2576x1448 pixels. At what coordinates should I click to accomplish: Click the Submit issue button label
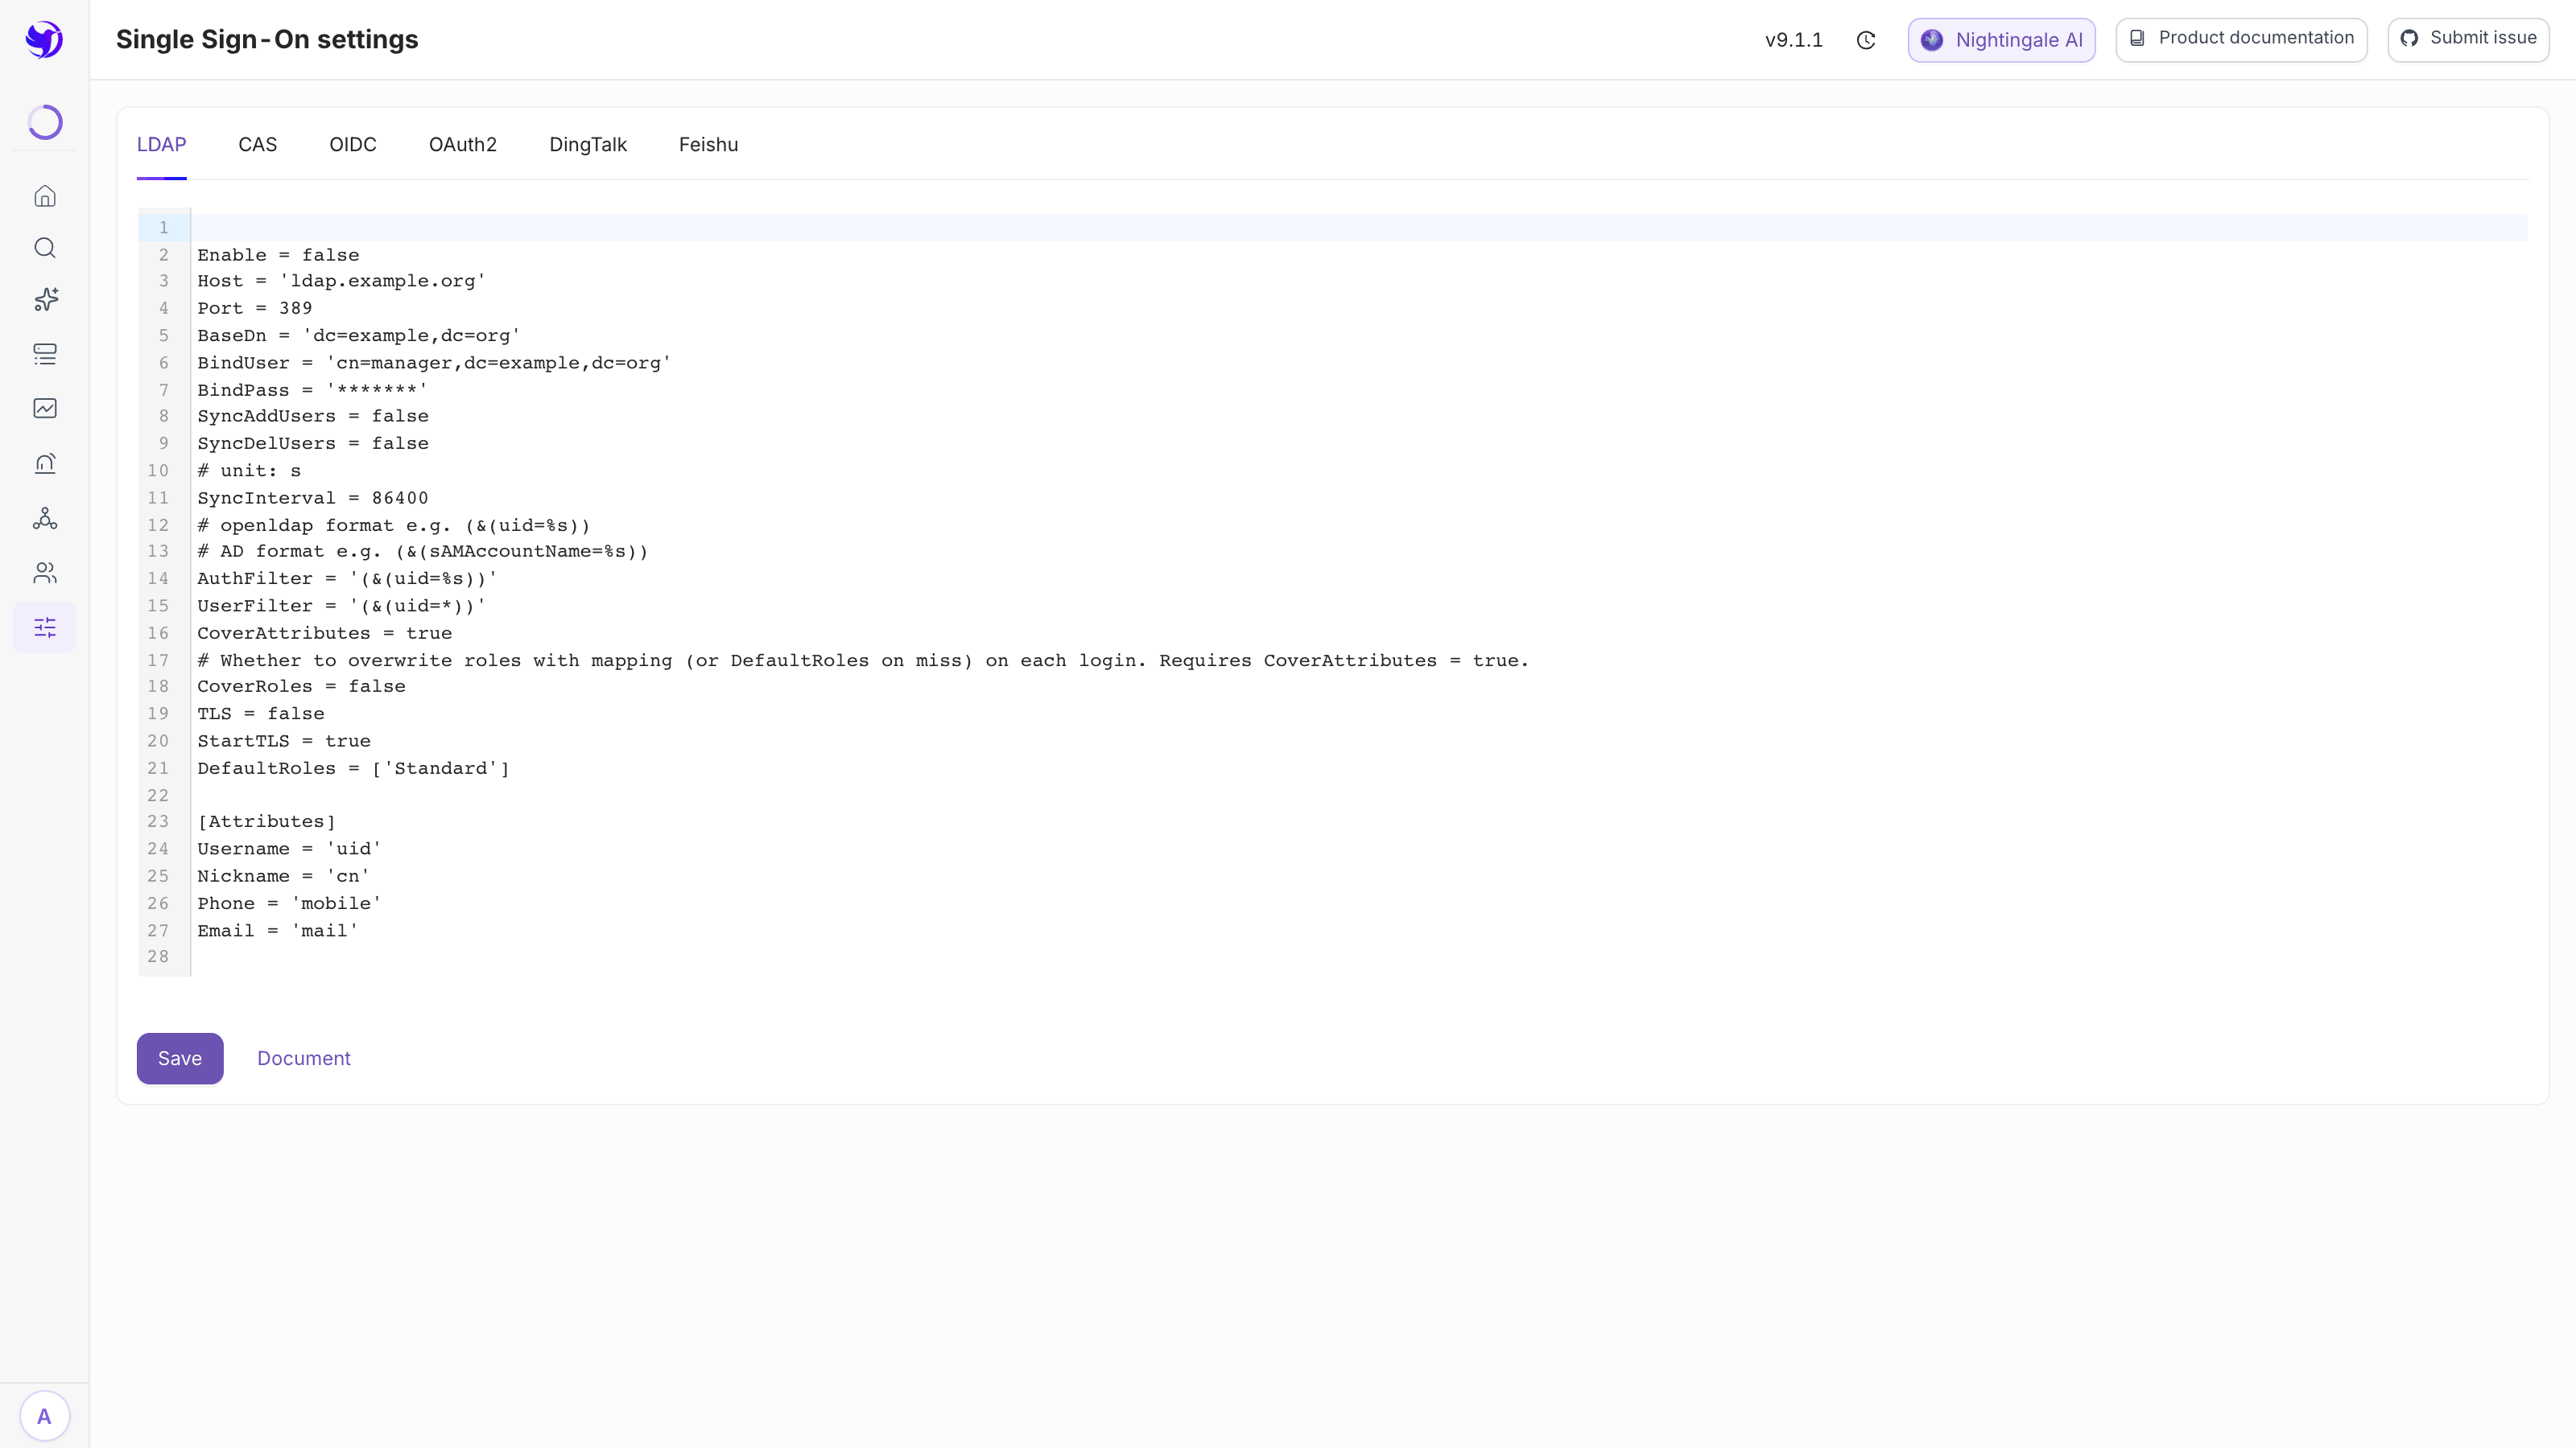point(2483,38)
